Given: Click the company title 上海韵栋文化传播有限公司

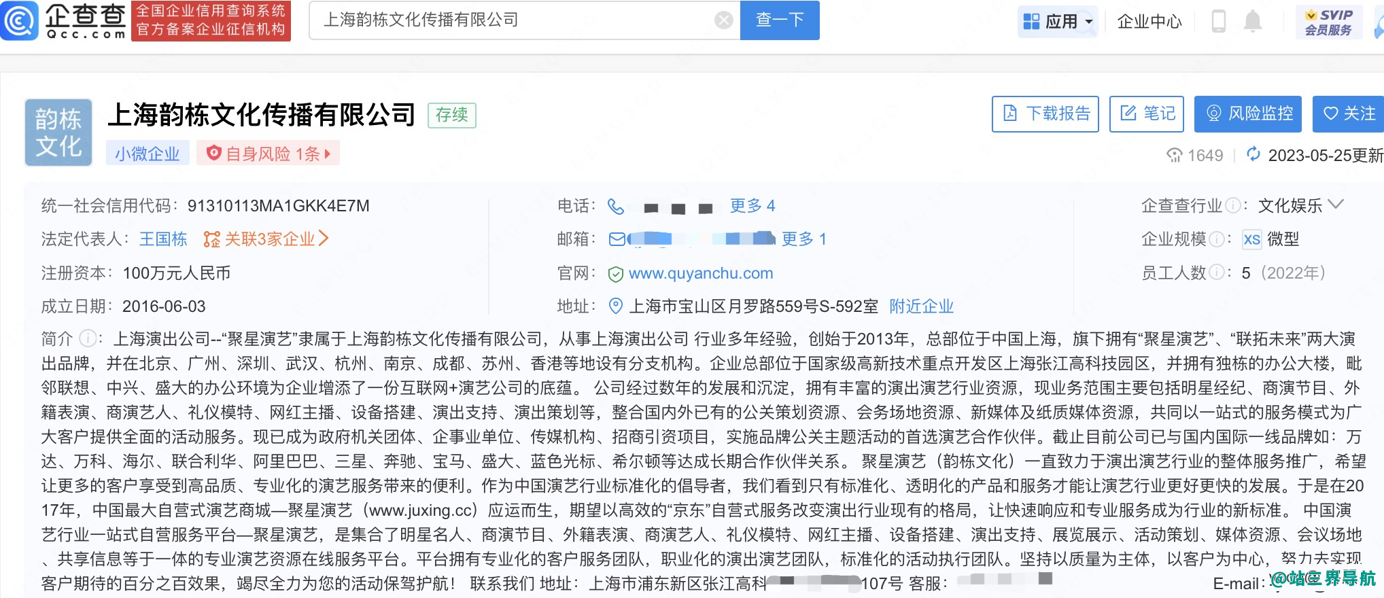Looking at the screenshot, I should (261, 115).
